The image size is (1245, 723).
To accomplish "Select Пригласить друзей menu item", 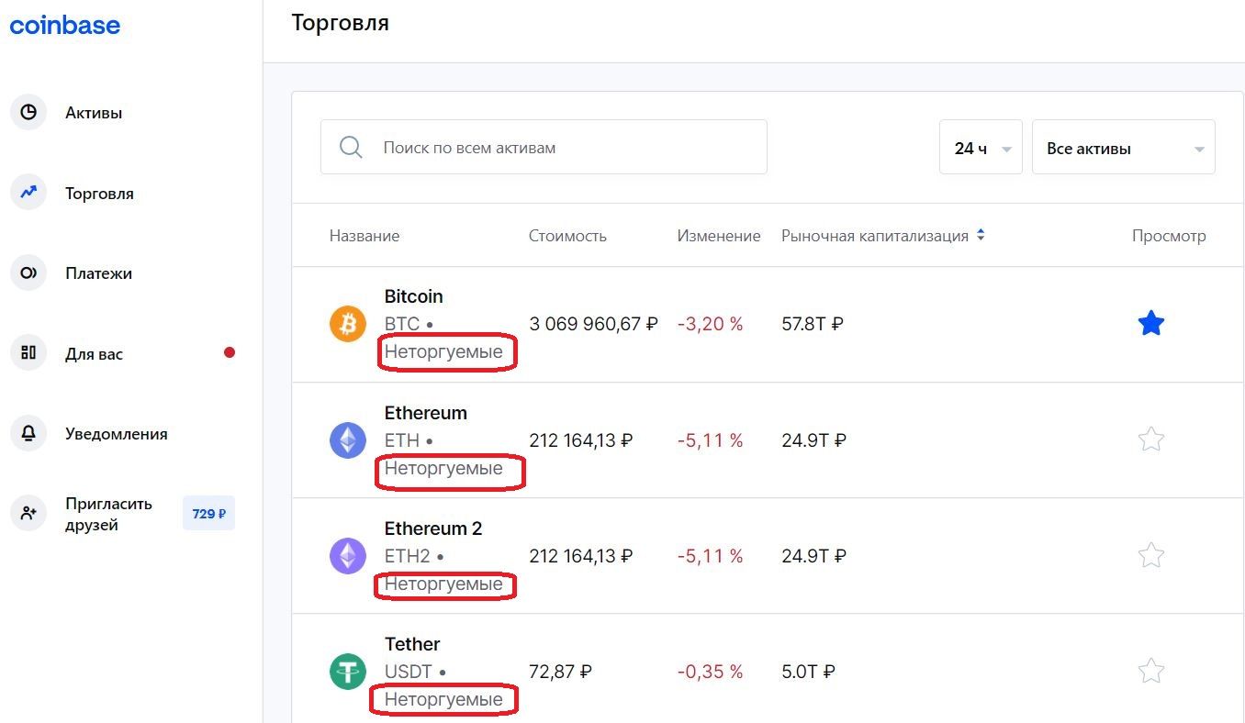I will coord(108,514).
